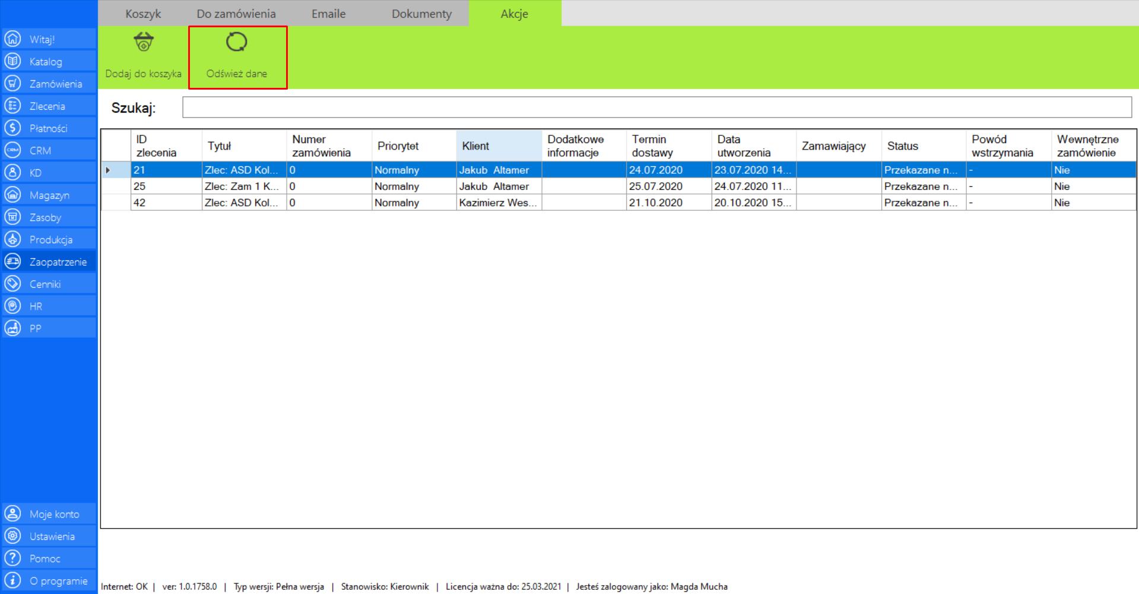Select row with ID zlecenia 25
Image resolution: width=1139 pixels, height=594 pixels.
click(619, 186)
